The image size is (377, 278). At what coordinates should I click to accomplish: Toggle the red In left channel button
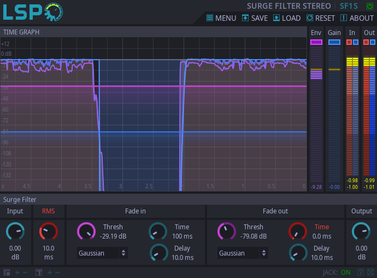tap(349, 42)
